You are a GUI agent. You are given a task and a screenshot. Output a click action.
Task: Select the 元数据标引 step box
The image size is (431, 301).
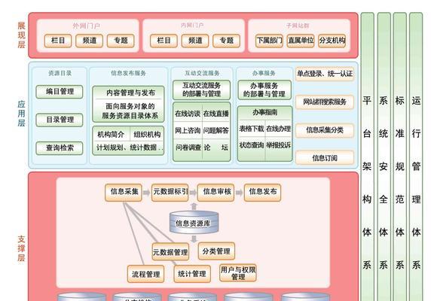(170, 193)
